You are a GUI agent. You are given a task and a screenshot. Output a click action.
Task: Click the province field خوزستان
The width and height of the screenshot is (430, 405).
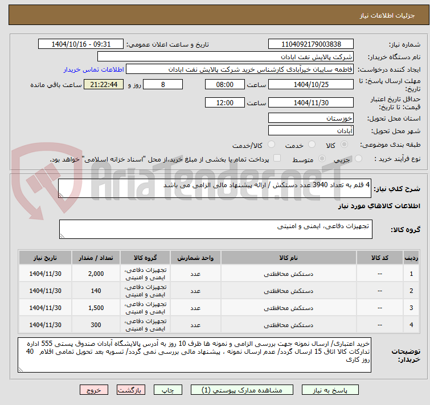311,118
